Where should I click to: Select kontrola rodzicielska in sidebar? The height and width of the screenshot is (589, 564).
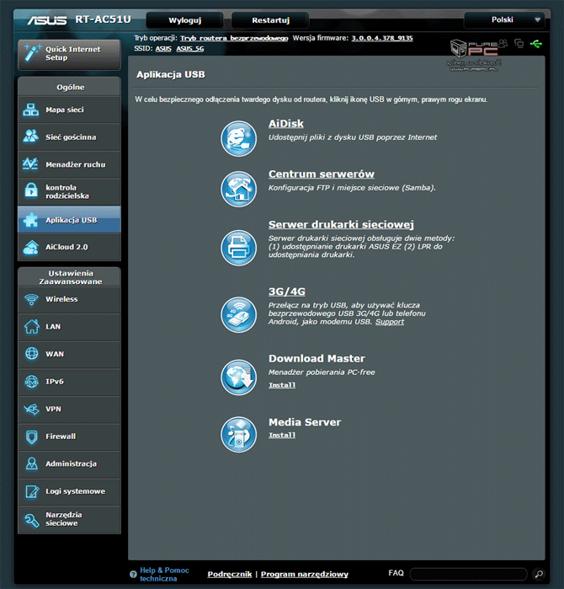click(x=69, y=192)
